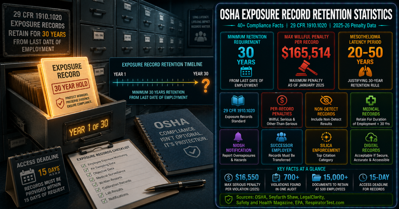The width and height of the screenshot is (399, 209).
Task: Click Acceptable If Secure, Accurate & Accessible text
Action: (371, 158)
